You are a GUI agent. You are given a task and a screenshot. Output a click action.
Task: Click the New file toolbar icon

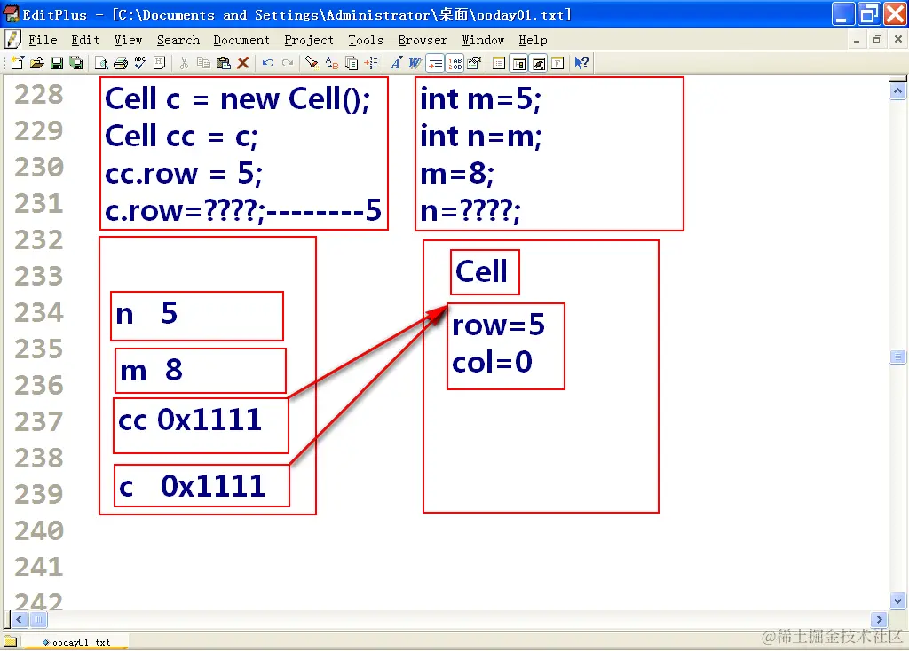tap(18, 63)
